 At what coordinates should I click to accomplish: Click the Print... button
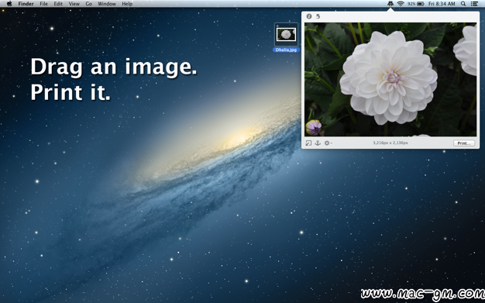(x=464, y=143)
